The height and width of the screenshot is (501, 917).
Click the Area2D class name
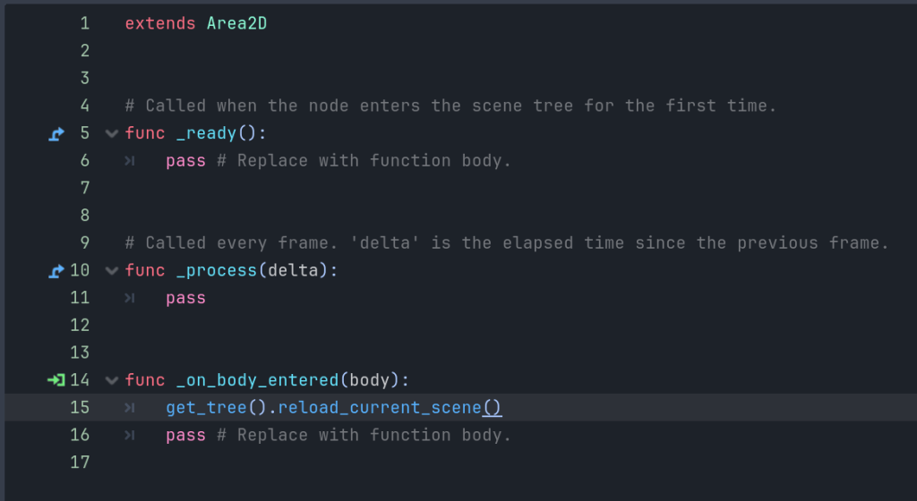[236, 23]
